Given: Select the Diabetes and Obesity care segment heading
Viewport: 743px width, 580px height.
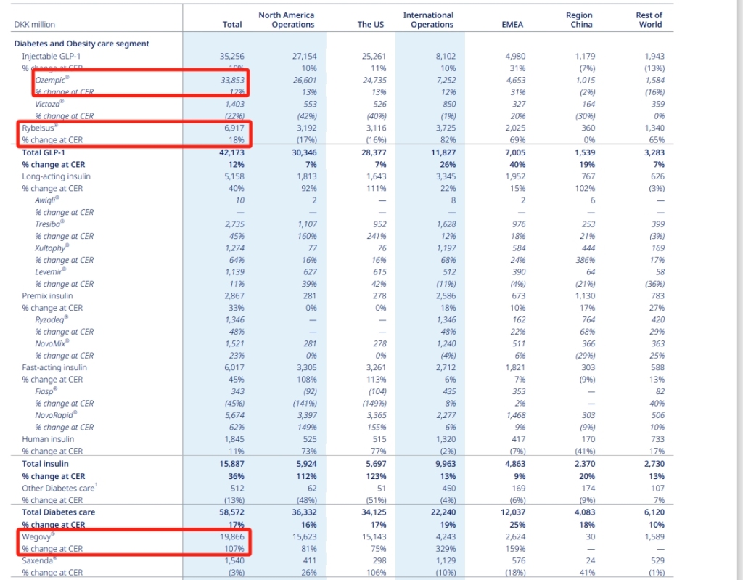Looking at the screenshot, I should pos(81,44).
